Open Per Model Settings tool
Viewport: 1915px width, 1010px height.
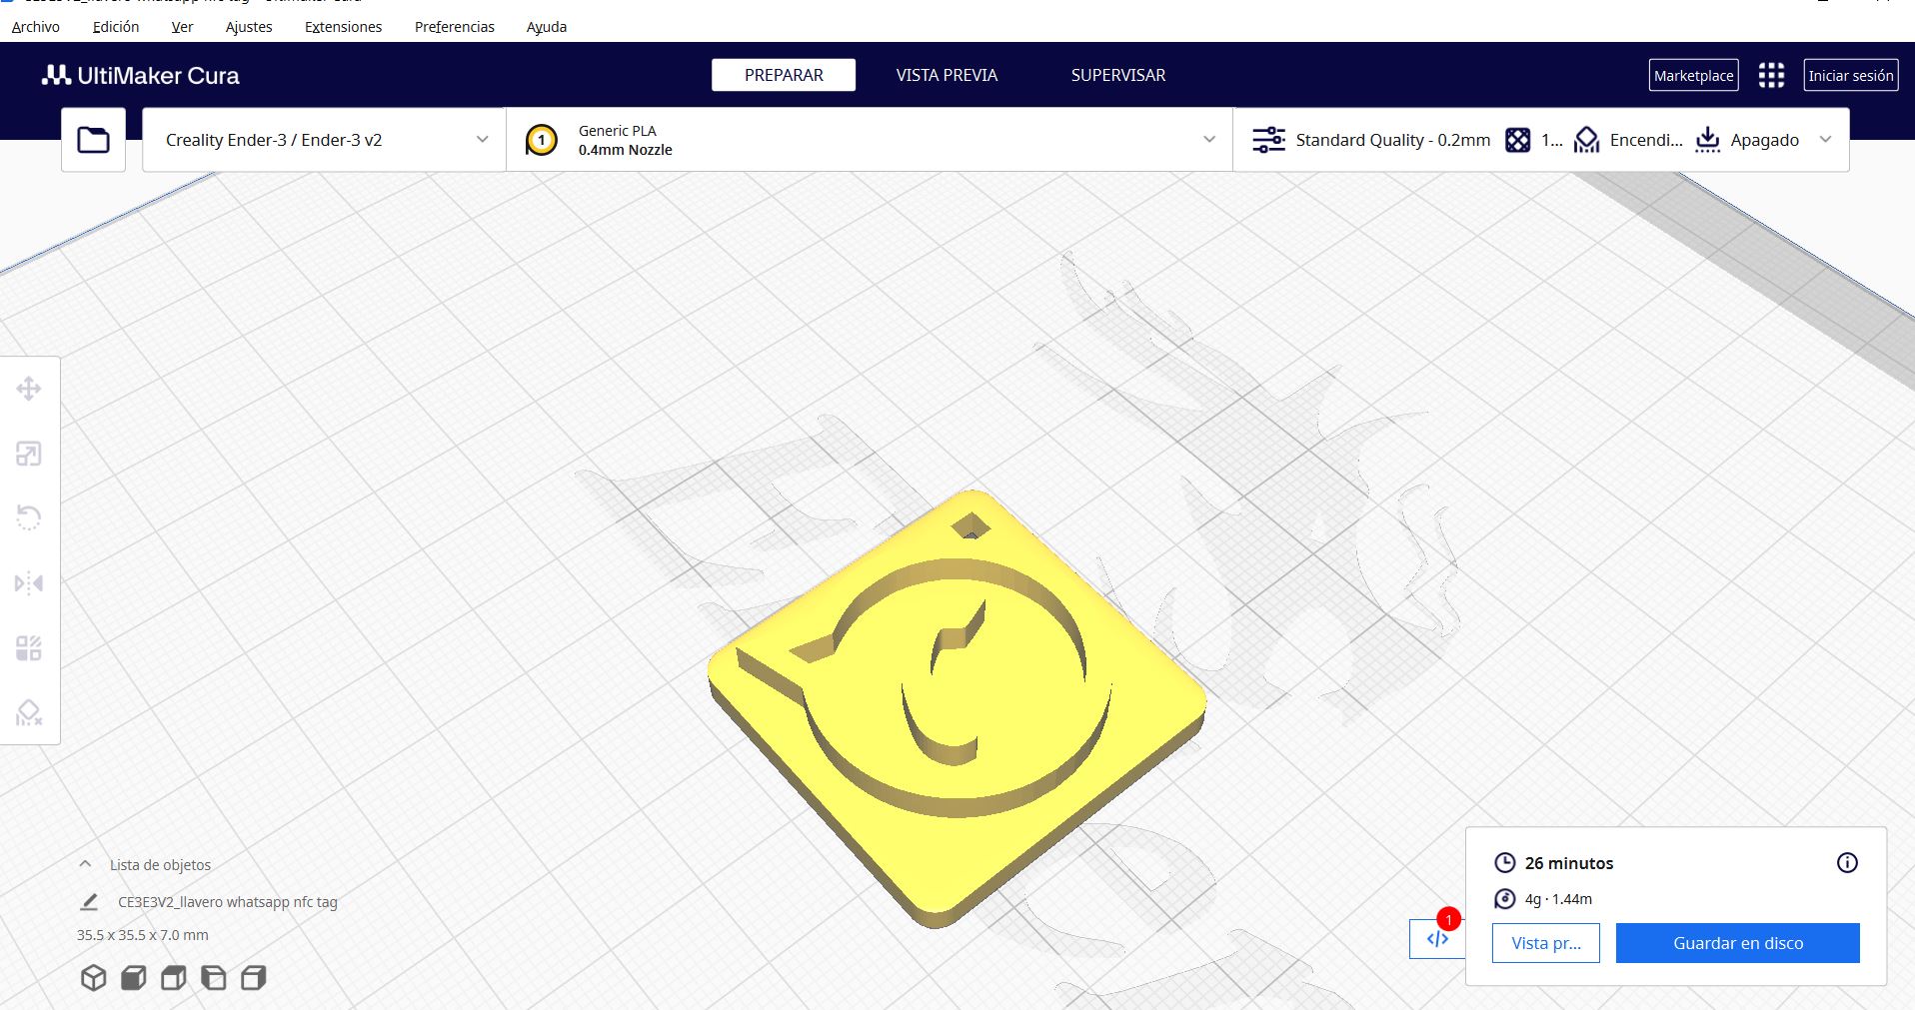click(x=29, y=648)
